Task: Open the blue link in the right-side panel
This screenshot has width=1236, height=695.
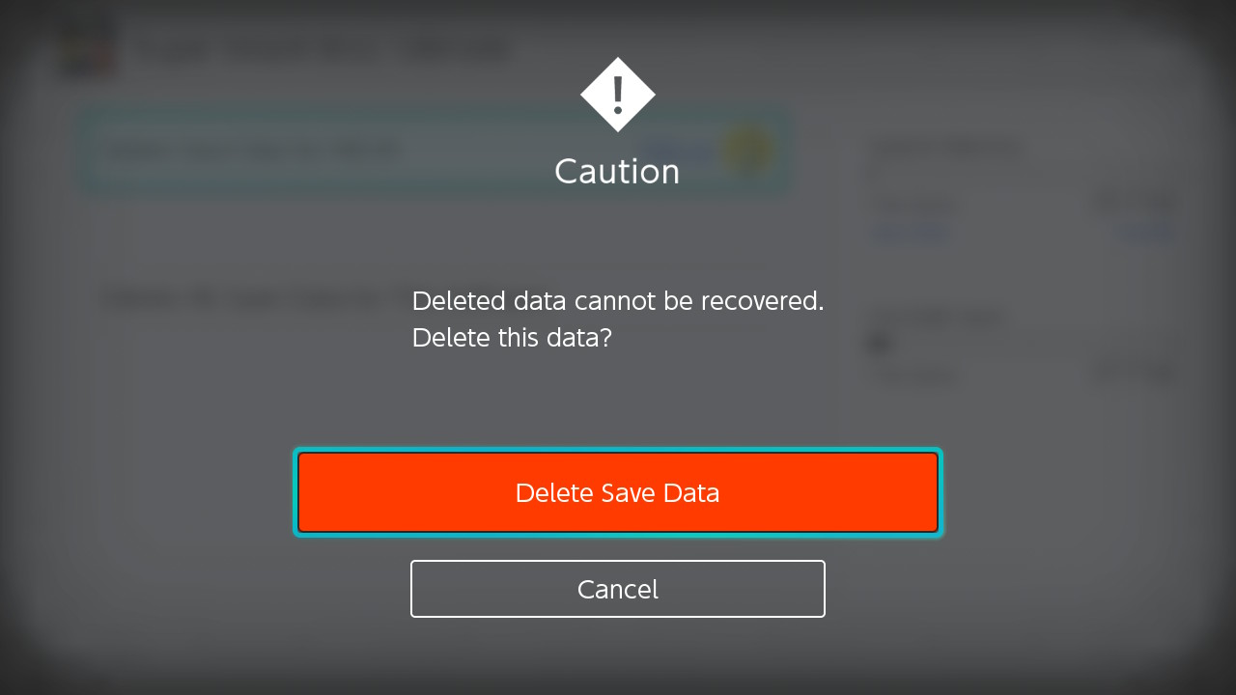Action: (908, 233)
